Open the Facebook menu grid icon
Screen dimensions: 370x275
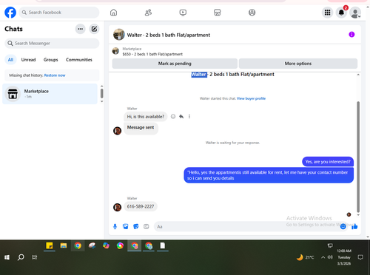(x=327, y=13)
